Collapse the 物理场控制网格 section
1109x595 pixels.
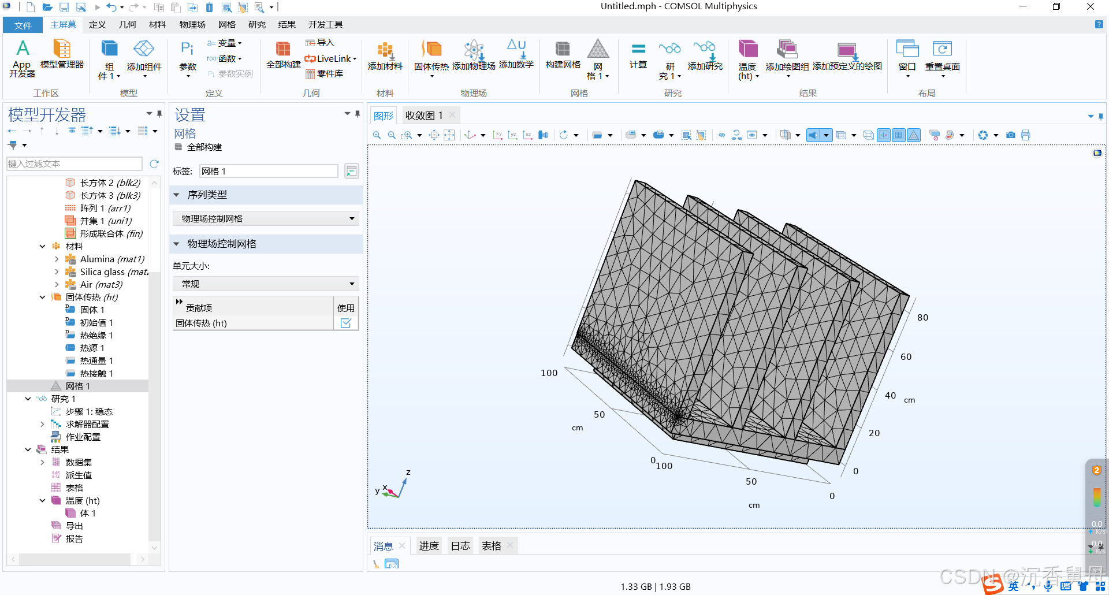click(x=177, y=244)
